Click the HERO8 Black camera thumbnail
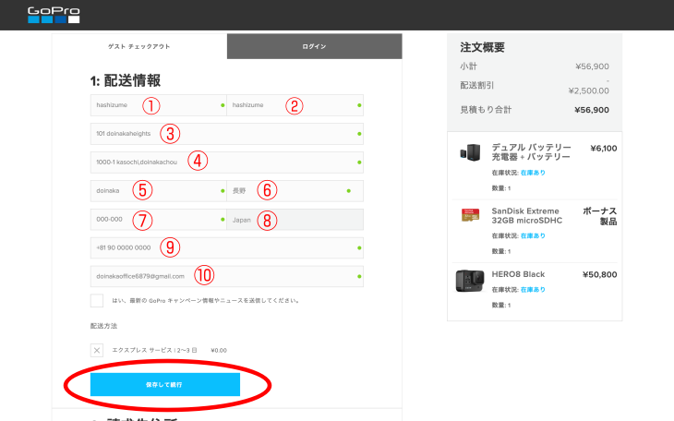Image resolution: width=674 pixels, height=421 pixels. [470, 281]
